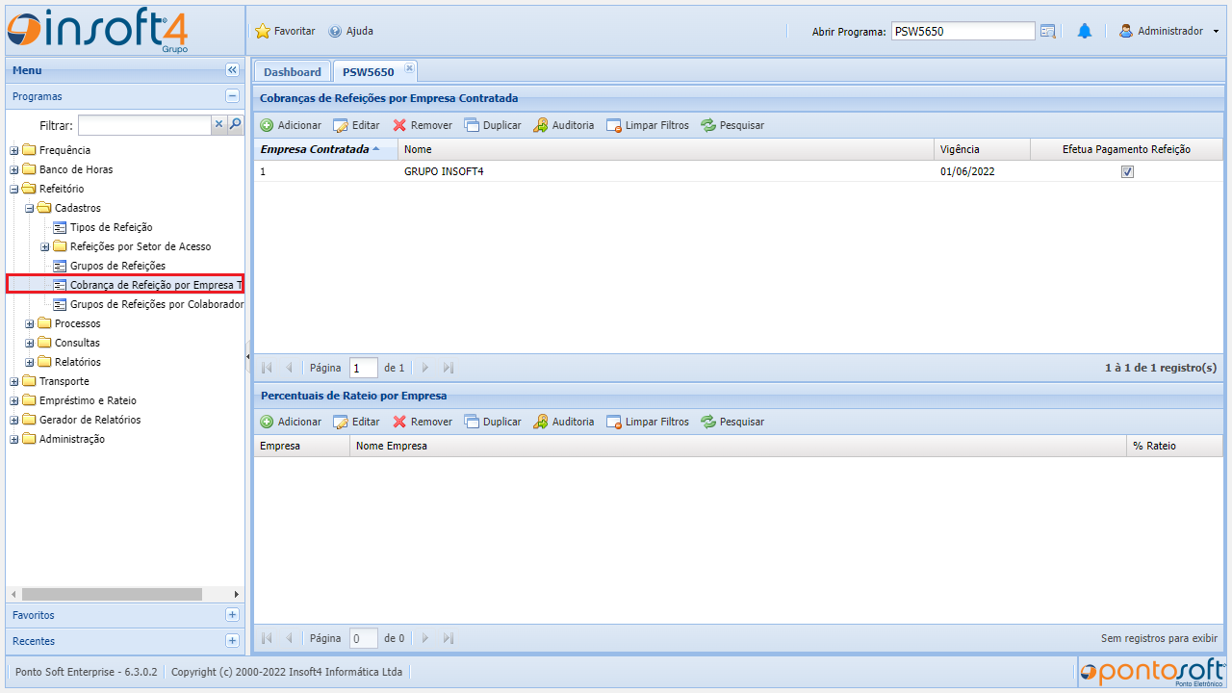Expand the Relatórios folder under Refeitório
The height and width of the screenshot is (693, 1232).
30,362
